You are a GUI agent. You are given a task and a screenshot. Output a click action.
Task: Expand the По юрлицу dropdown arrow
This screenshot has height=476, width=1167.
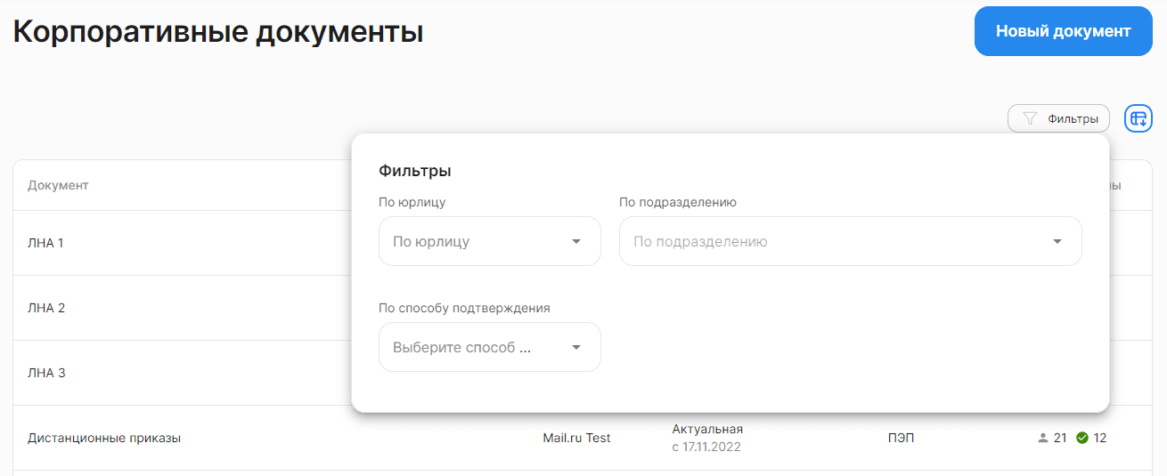(576, 241)
